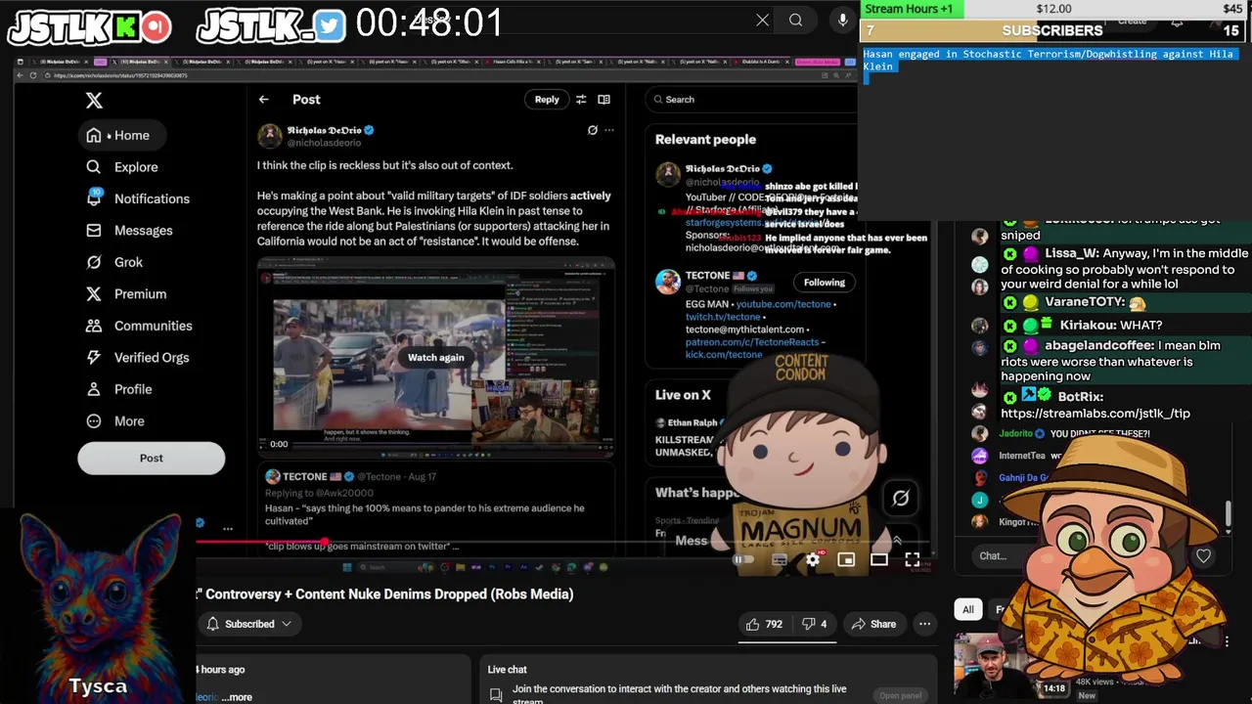
Task: Click Watch again on embedded video
Action: click(x=436, y=358)
